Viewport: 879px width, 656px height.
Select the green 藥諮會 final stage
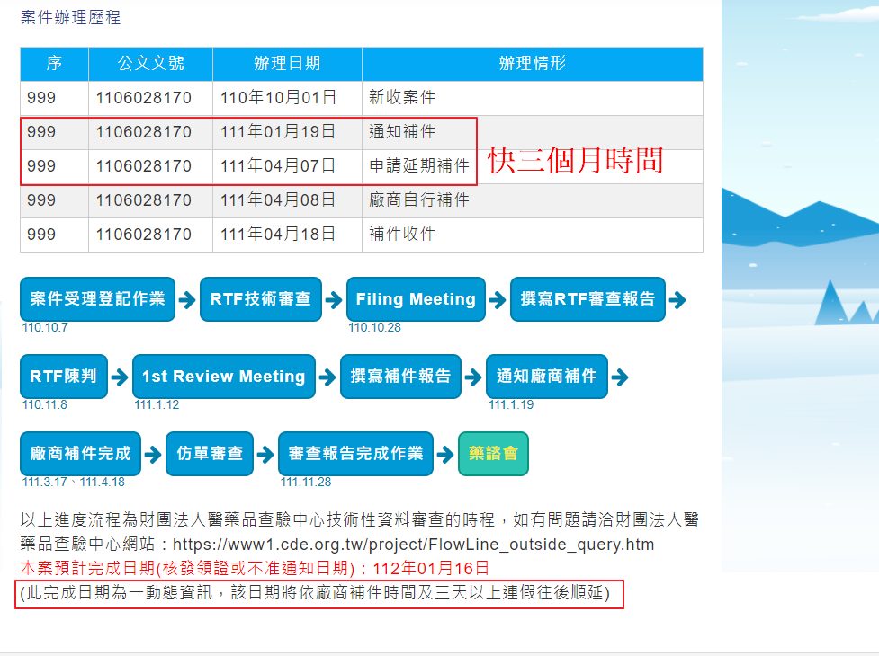(x=493, y=454)
